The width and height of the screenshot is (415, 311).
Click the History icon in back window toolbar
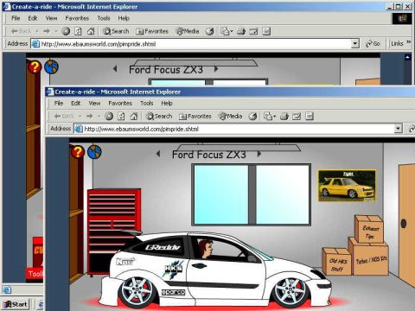(x=209, y=31)
